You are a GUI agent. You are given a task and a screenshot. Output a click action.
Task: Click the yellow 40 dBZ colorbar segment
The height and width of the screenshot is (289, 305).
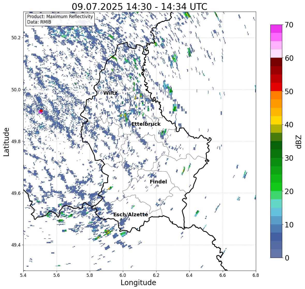click(x=276, y=120)
